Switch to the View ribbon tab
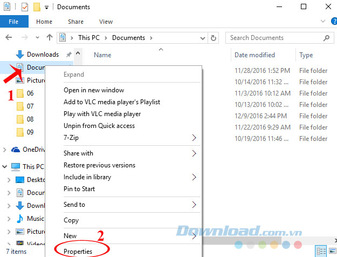Image resolution: width=337 pixels, height=257 pixels. pyautogui.click(x=106, y=22)
